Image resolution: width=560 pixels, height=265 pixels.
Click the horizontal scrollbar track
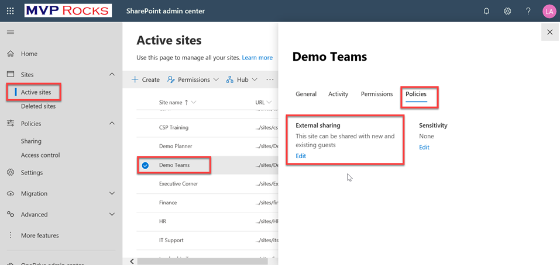pyautogui.click(x=203, y=261)
